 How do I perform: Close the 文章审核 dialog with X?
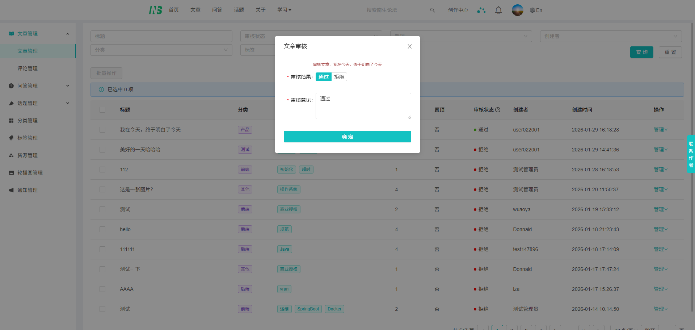coord(409,46)
